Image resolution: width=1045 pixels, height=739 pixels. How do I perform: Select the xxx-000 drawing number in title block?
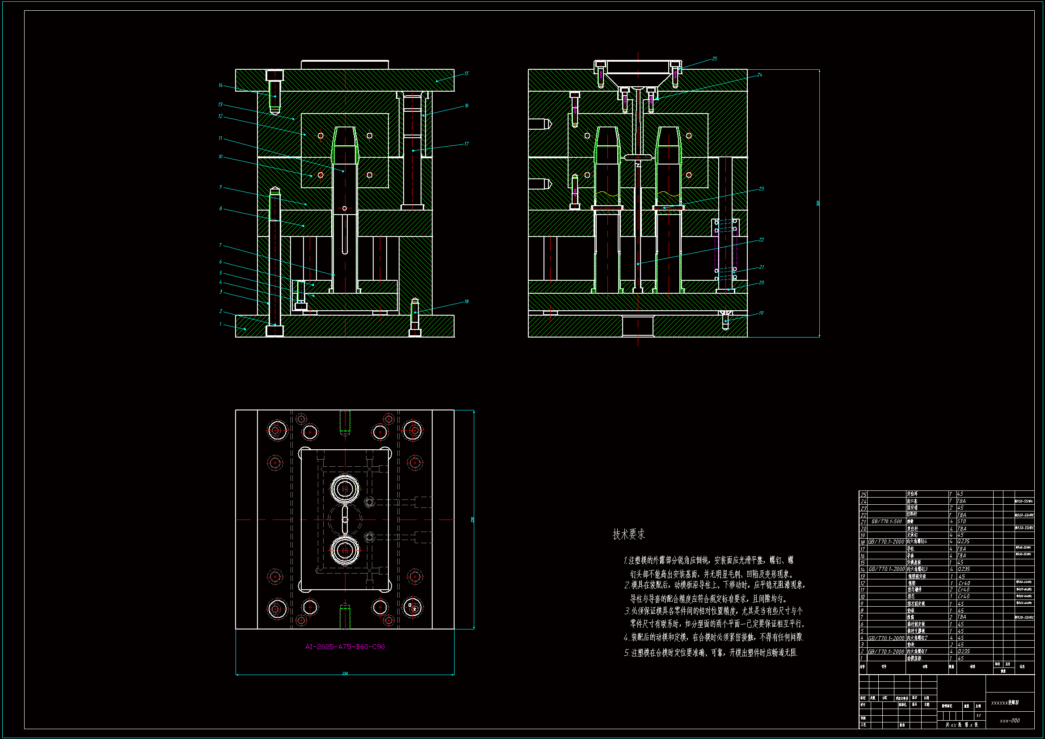[x=1010, y=721]
